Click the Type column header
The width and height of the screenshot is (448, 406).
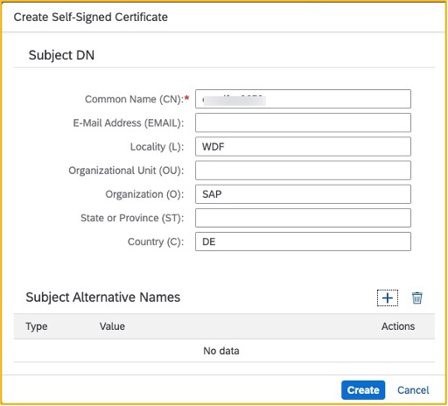[37, 326]
